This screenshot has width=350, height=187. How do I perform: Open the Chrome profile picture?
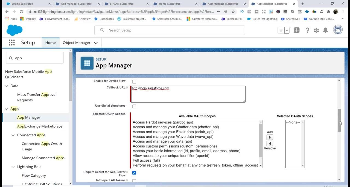[x=336, y=12]
